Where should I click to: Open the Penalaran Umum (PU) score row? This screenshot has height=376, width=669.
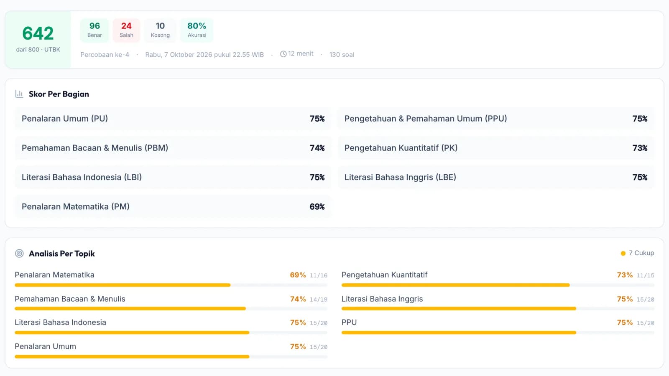(x=173, y=119)
